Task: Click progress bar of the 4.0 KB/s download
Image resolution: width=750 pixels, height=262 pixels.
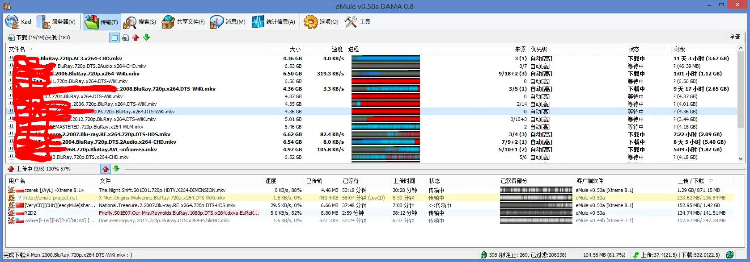Action: (386, 58)
